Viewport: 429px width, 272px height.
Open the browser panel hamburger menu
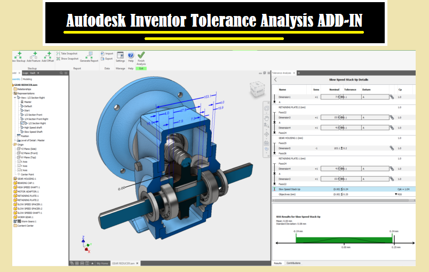tap(66, 73)
